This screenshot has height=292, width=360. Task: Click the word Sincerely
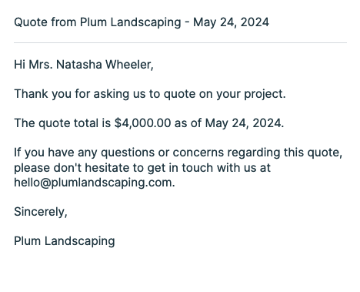(39, 212)
